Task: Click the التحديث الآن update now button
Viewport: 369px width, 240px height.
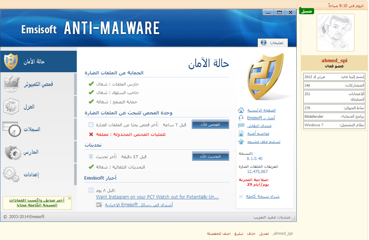Action: (211, 156)
